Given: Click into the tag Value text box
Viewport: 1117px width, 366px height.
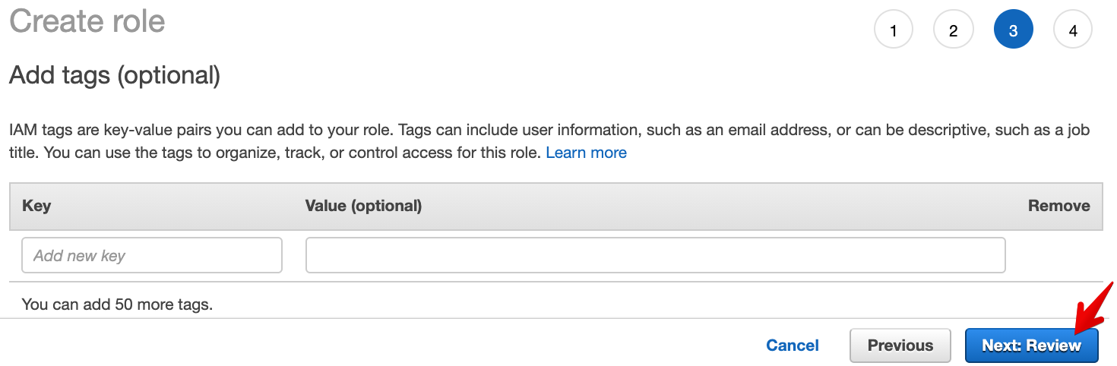Looking at the screenshot, I should coord(655,255).
